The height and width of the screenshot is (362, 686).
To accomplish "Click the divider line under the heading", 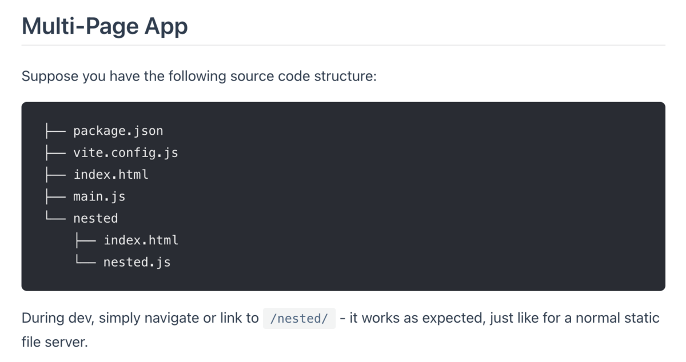I will 343,45.
